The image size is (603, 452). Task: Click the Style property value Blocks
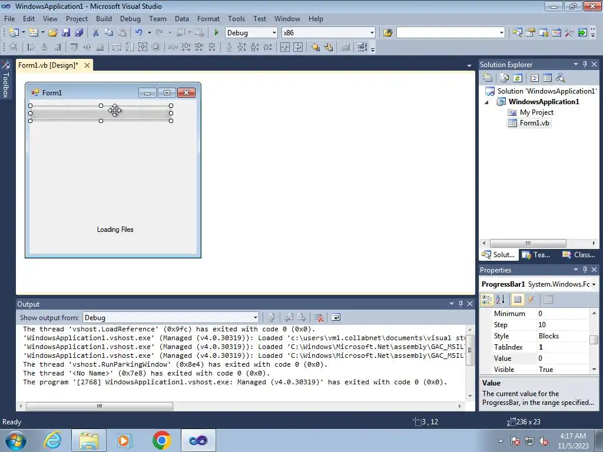click(562, 336)
